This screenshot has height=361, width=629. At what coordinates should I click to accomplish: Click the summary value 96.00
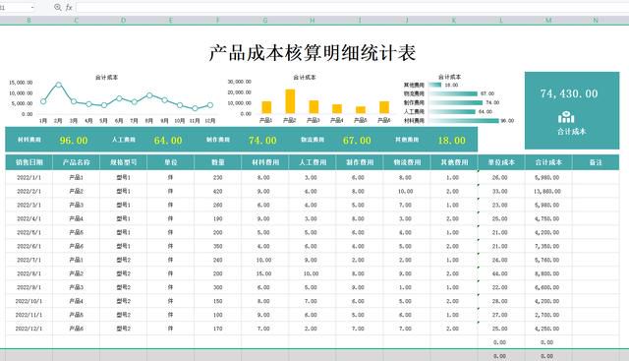coord(74,141)
